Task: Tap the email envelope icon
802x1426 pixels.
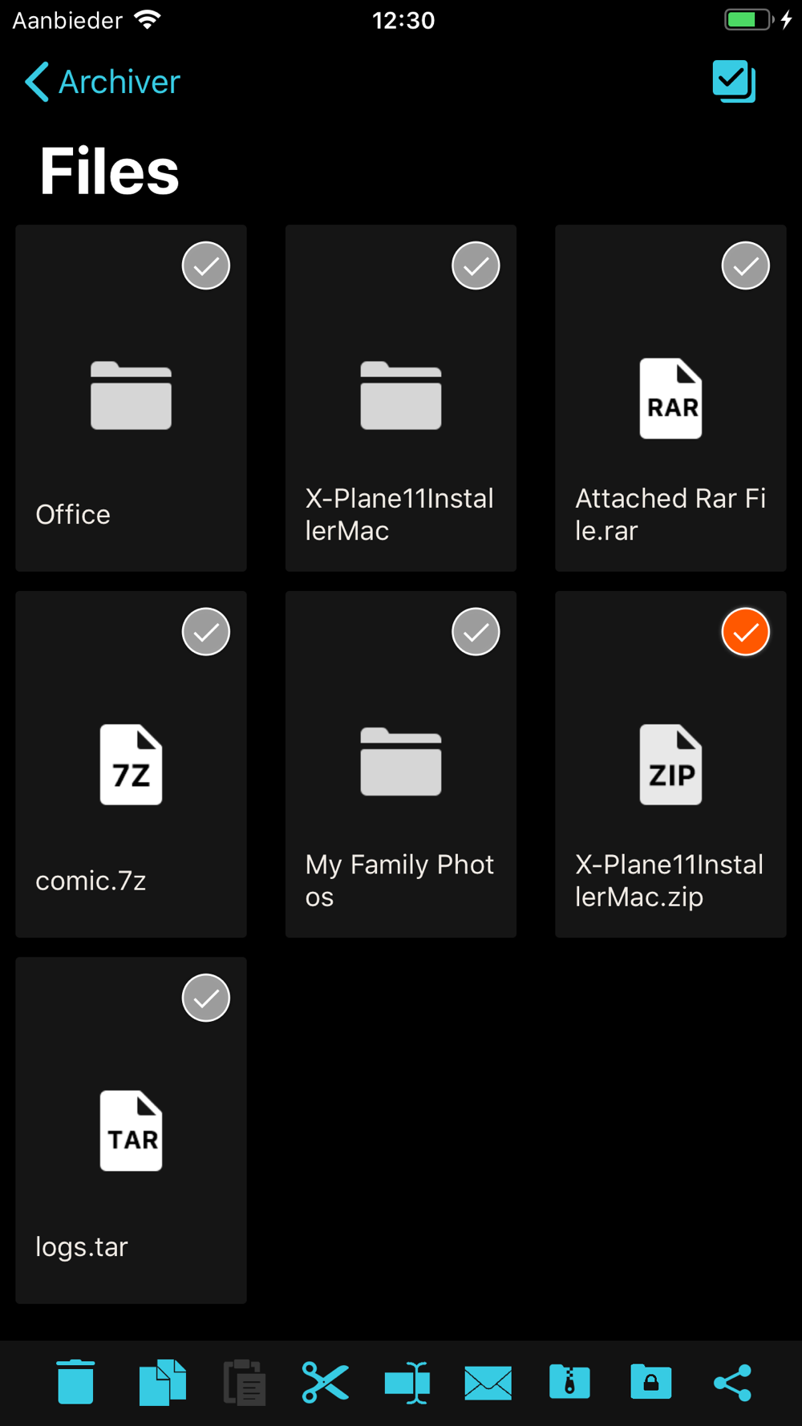Action: click(488, 1383)
